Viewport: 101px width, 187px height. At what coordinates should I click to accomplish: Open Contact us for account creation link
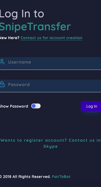click(51, 38)
